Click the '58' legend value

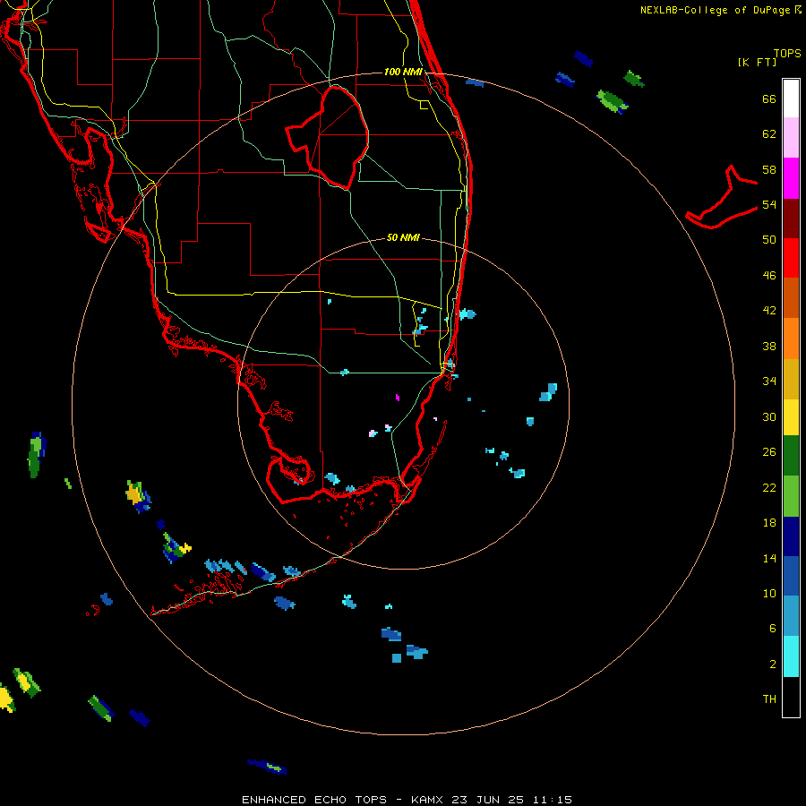pos(769,169)
